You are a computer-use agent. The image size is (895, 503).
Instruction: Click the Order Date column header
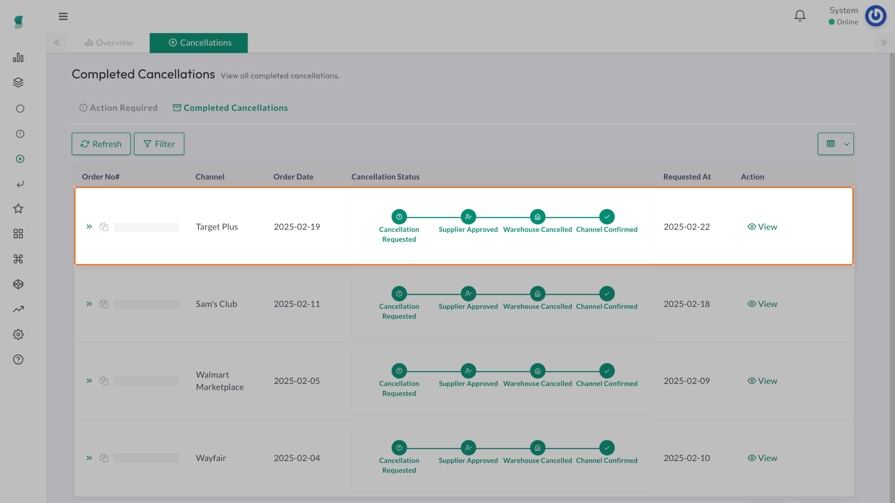click(x=293, y=177)
